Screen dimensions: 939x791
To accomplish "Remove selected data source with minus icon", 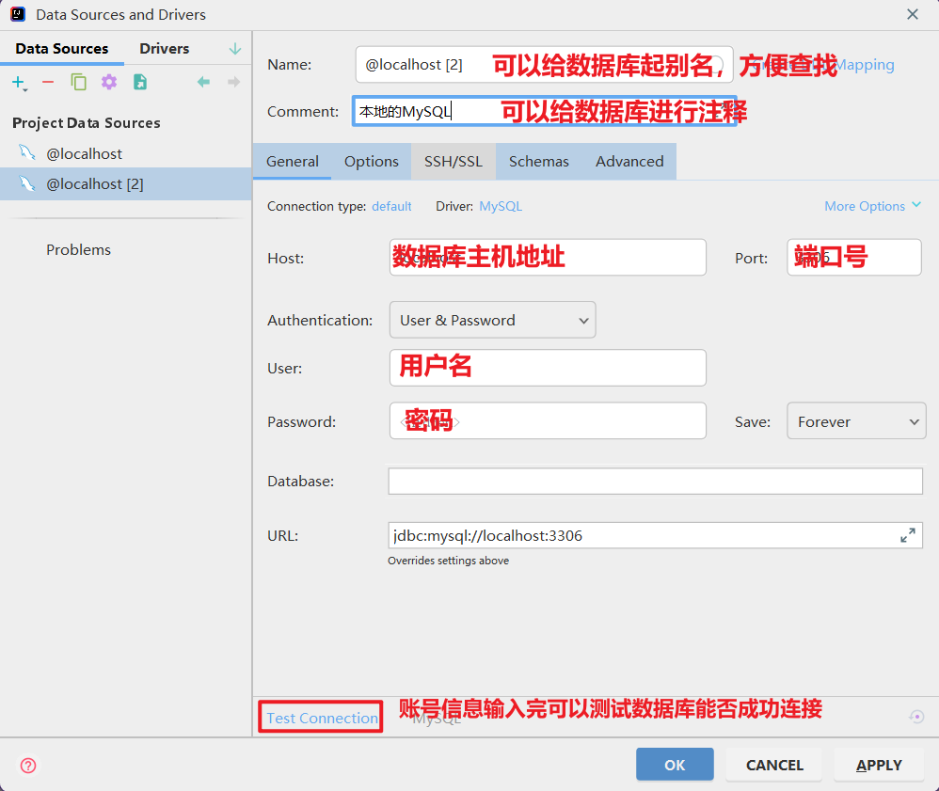I will tap(48, 82).
